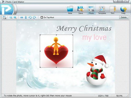Click the Delete button

(124, 17)
